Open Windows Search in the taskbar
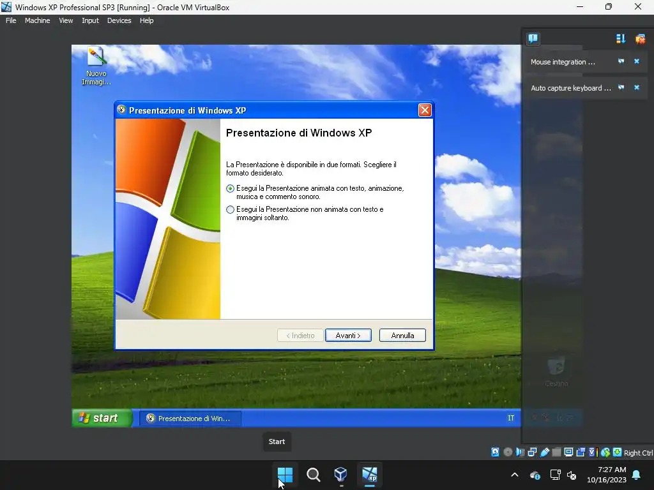This screenshot has width=654, height=490. [x=313, y=475]
